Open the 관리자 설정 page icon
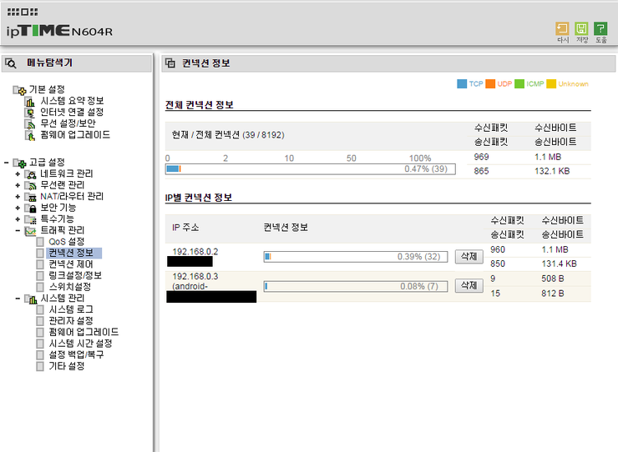 (x=40, y=321)
